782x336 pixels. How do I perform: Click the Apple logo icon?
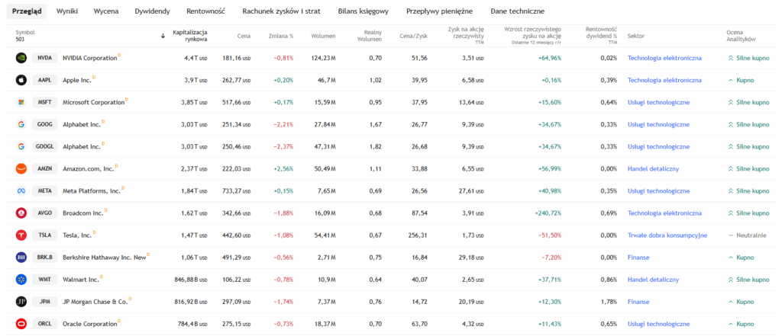pos(21,79)
